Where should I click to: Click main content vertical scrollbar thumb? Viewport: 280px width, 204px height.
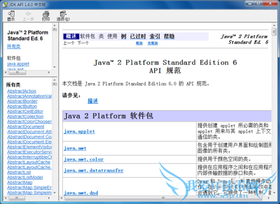click(x=274, y=32)
